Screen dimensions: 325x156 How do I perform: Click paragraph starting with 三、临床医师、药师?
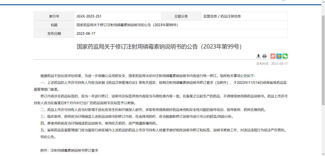pos(137,117)
